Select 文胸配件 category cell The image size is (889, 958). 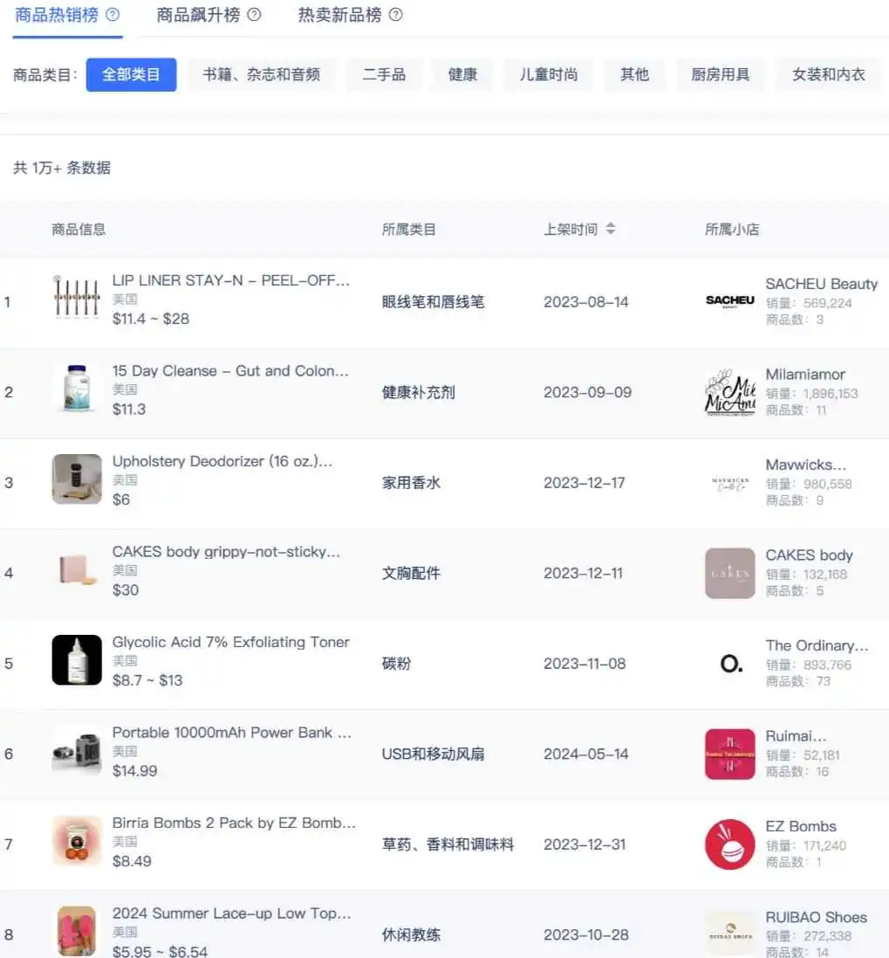411,573
